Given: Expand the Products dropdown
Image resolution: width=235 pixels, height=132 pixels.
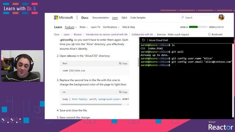Looking at the screenshot, I should (71, 27).
